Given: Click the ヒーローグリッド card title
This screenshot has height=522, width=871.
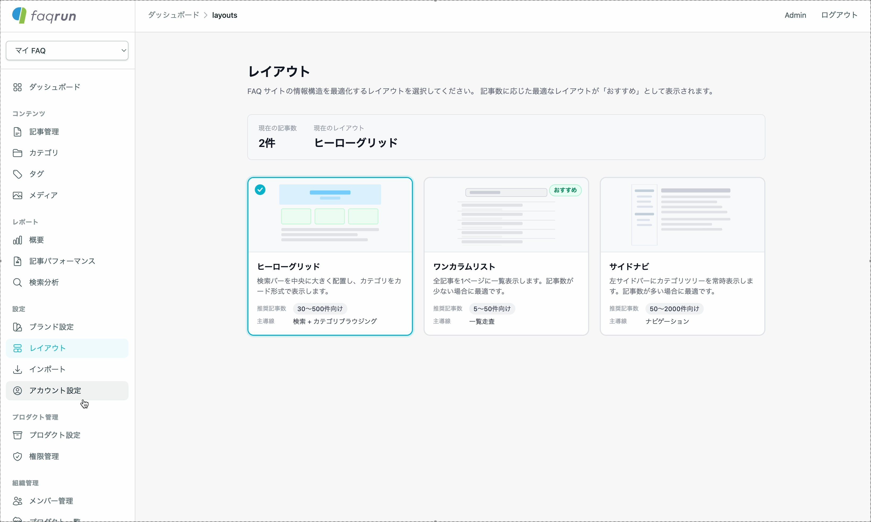Looking at the screenshot, I should (288, 267).
